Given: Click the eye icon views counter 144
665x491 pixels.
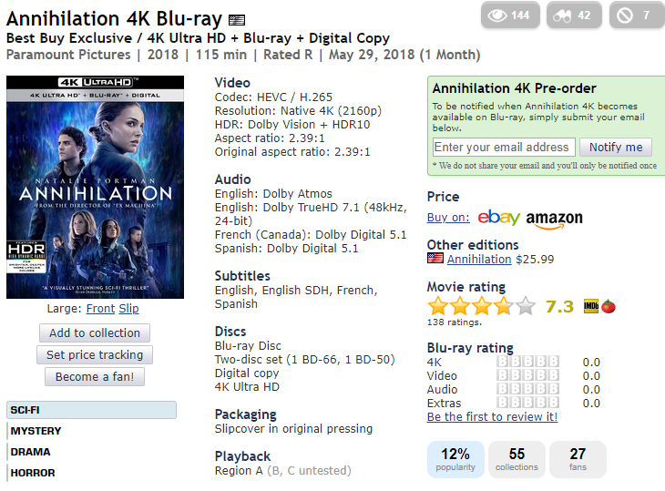Looking at the screenshot, I should point(510,15).
